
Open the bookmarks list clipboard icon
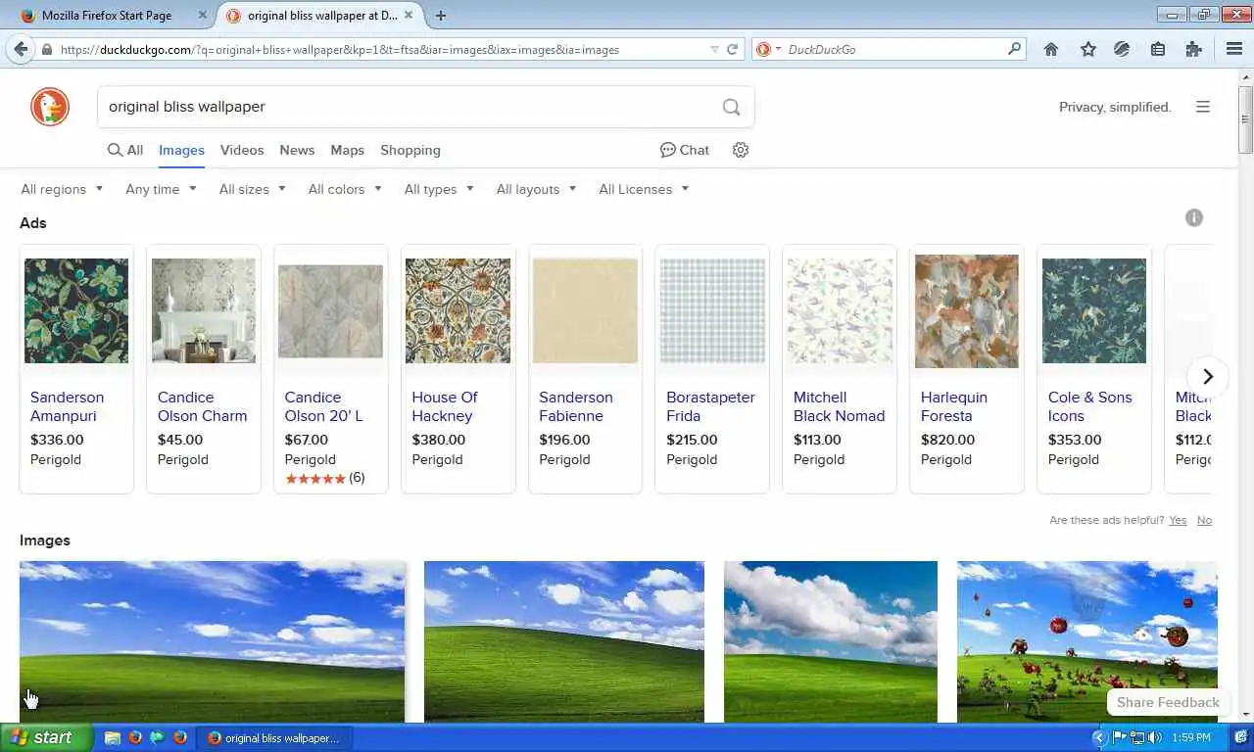(1158, 49)
